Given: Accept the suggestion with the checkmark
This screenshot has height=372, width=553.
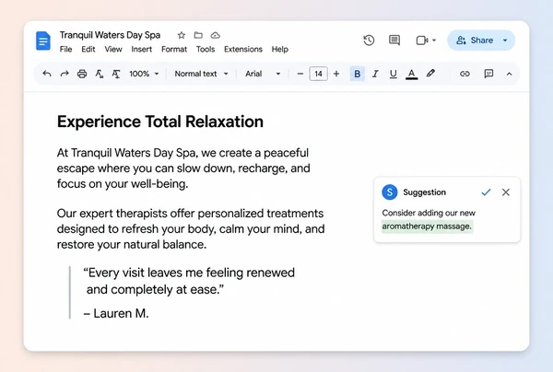Looking at the screenshot, I should pyautogui.click(x=486, y=192).
